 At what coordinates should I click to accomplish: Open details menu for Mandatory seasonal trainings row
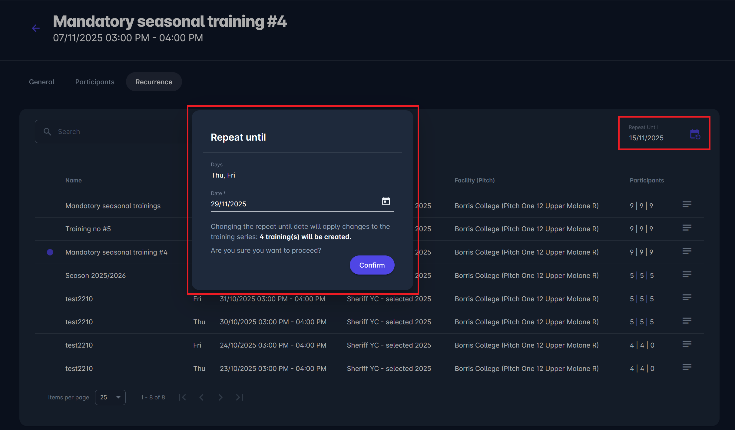pyautogui.click(x=687, y=205)
